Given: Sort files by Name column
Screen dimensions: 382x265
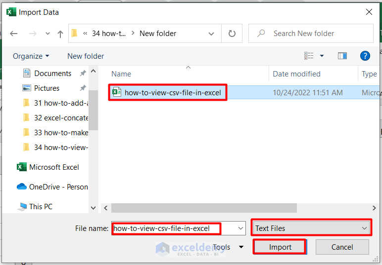Looking at the screenshot, I should 121,74.
